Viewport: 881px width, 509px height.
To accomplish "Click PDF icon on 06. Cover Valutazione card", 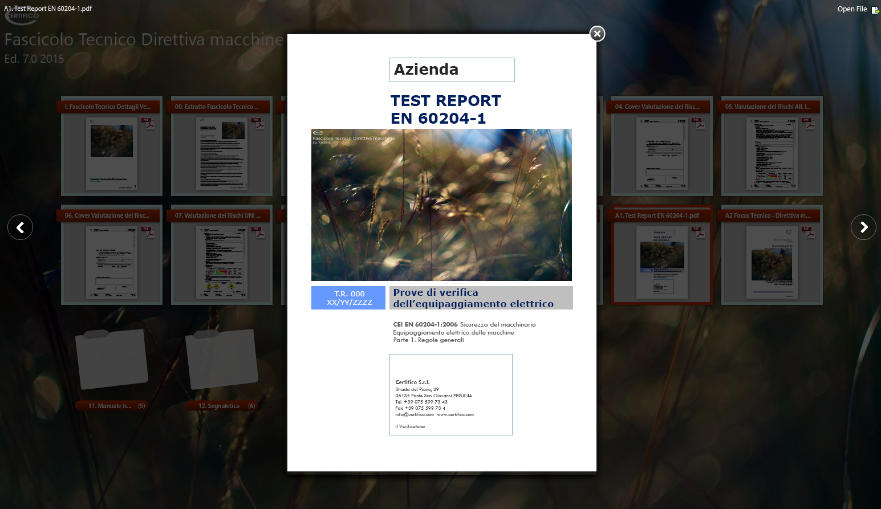I will pos(149,233).
